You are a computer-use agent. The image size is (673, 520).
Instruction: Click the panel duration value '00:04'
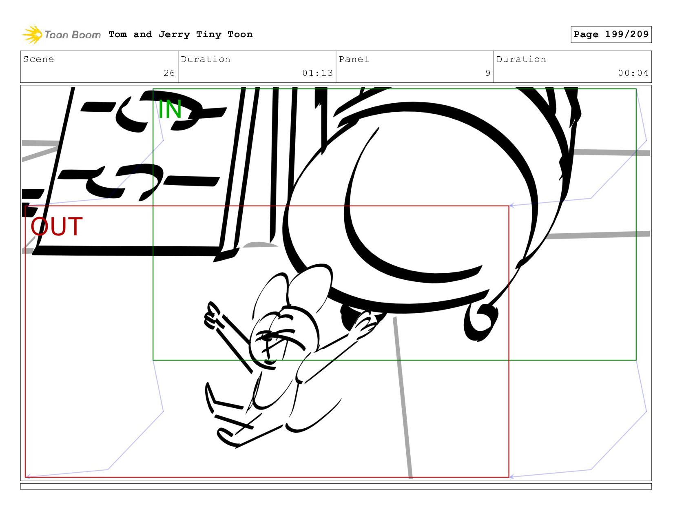coord(633,73)
